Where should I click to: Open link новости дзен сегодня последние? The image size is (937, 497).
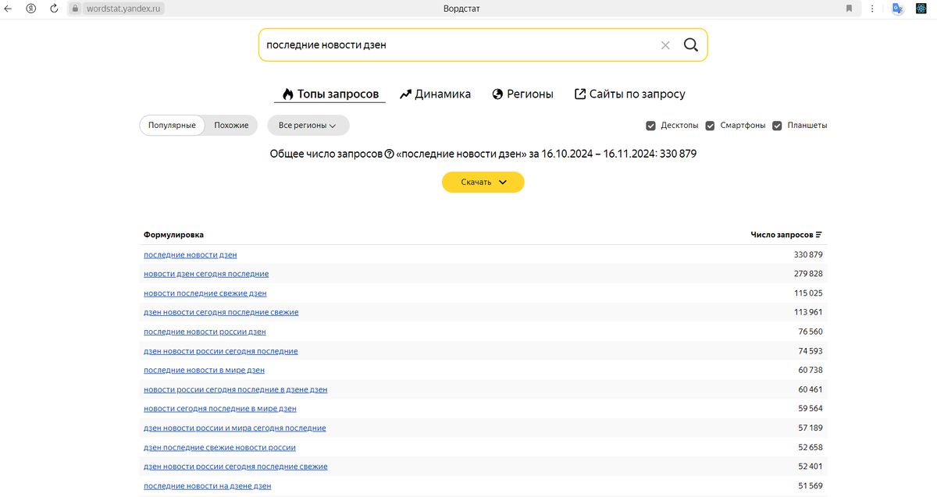(x=206, y=274)
